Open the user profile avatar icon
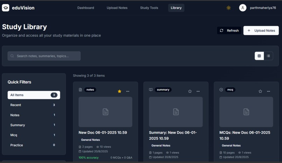The width and height of the screenshot is (282, 163). (242, 8)
